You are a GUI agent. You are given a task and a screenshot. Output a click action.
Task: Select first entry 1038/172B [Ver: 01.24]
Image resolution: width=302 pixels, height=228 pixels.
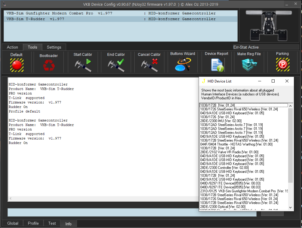pyautogui.click(x=244, y=105)
